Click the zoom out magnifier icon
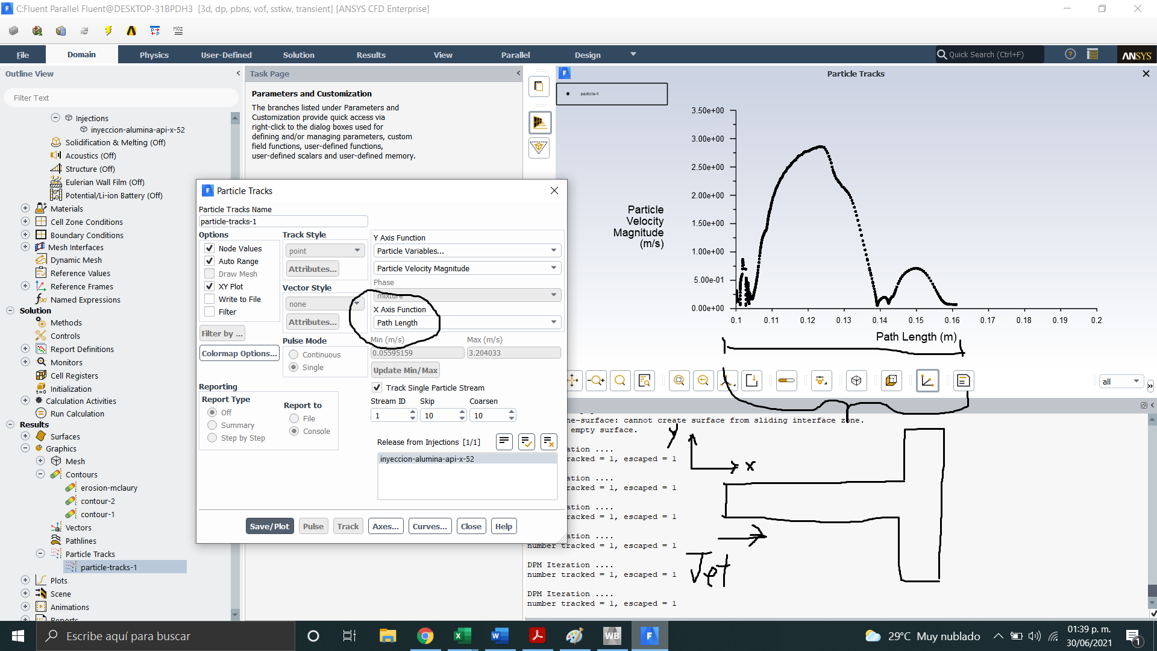Screen dimensions: 1157x651 pyautogui.click(x=703, y=381)
